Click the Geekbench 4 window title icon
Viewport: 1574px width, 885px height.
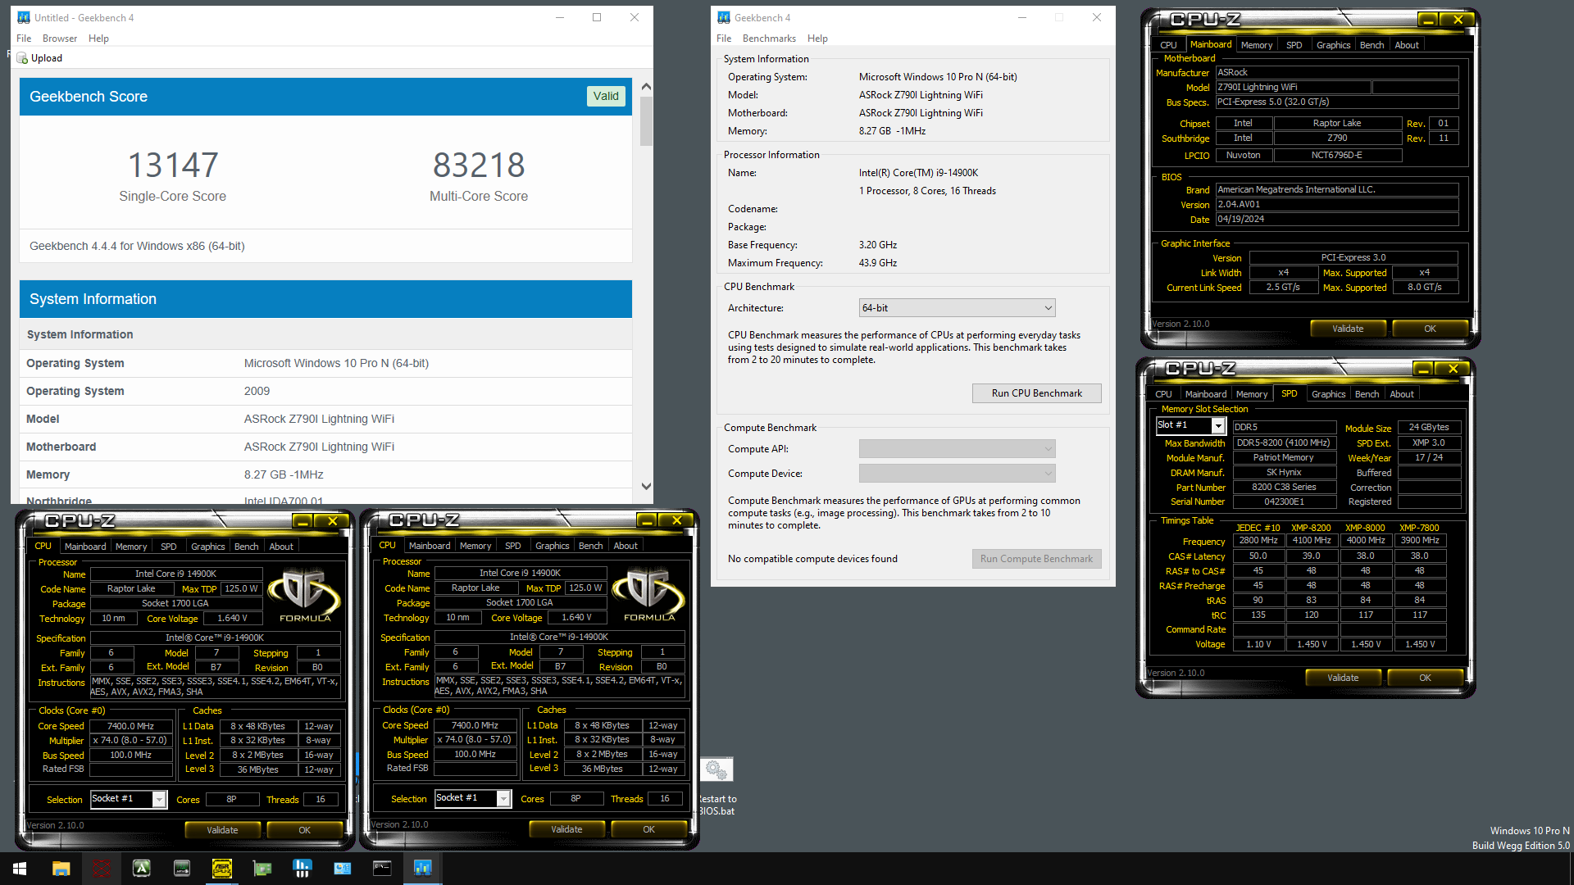click(x=724, y=17)
